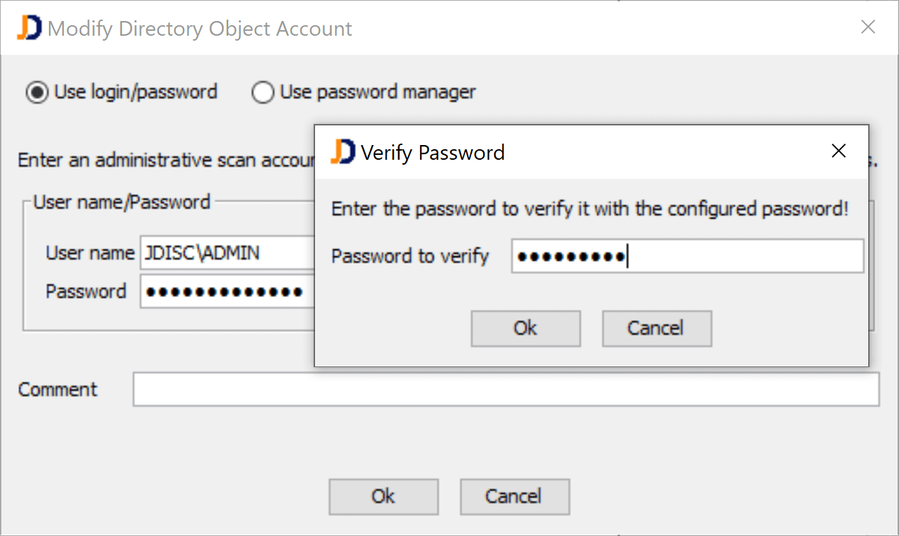This screenshot has width=899, height=536.
Task: Click the Password to verify label
Action: point(410,256)
